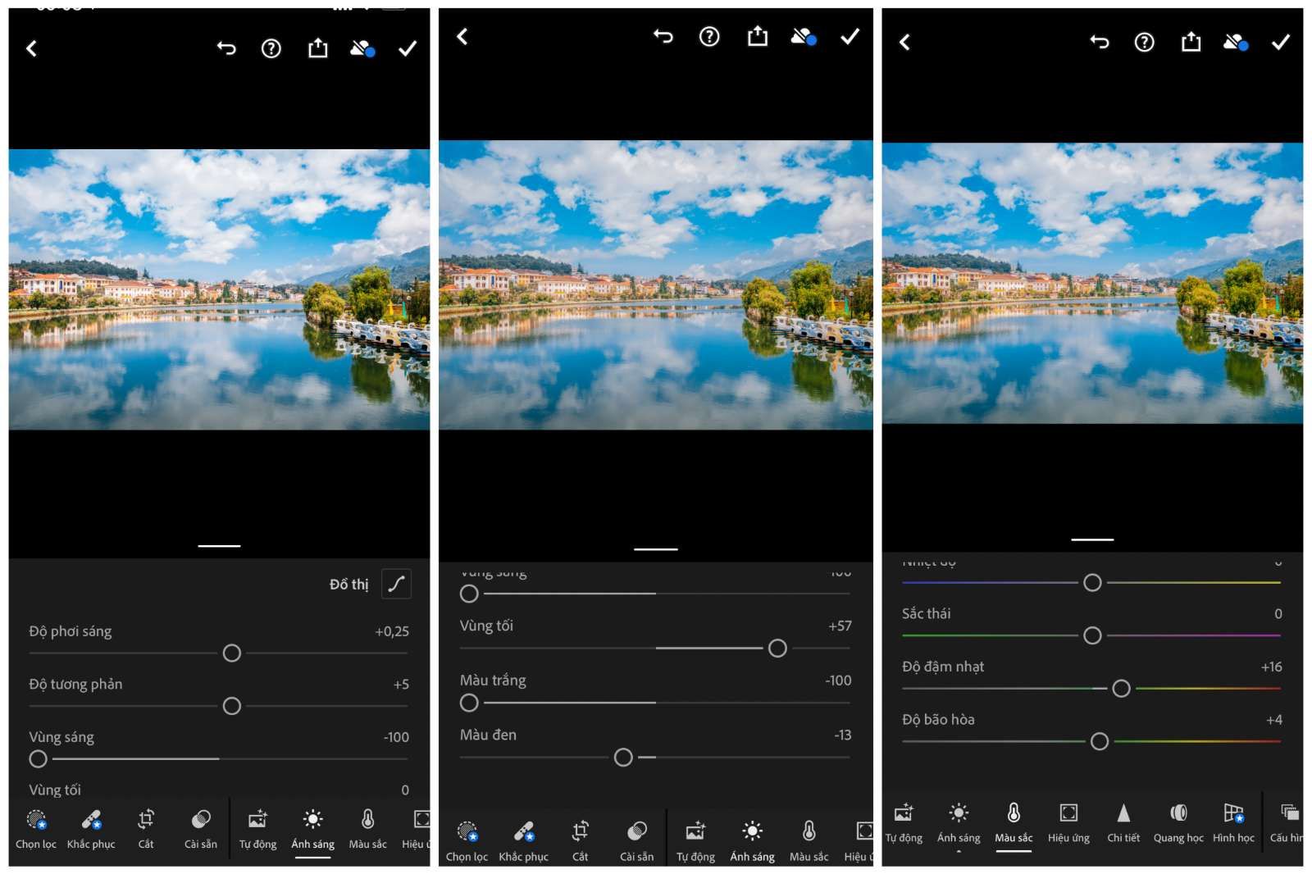Adjust the Sắc thái tint slider handle

(1092, 635)
